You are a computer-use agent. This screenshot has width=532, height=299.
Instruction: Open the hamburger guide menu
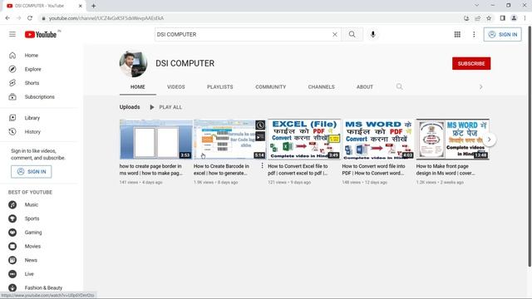12,34
